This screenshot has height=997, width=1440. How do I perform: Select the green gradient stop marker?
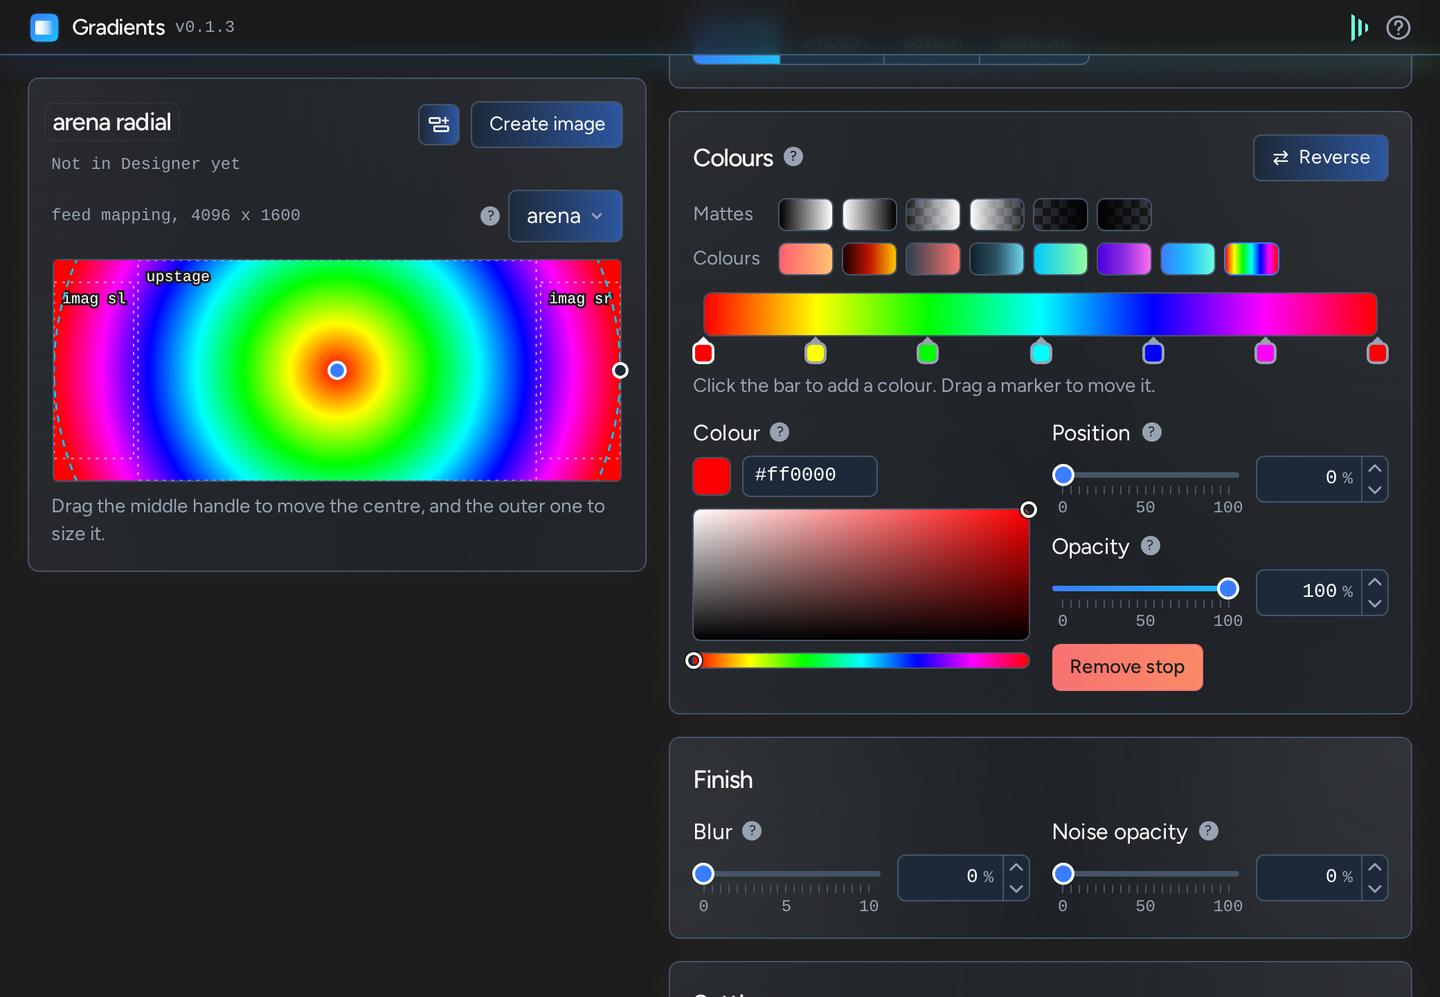pos(928,352)
